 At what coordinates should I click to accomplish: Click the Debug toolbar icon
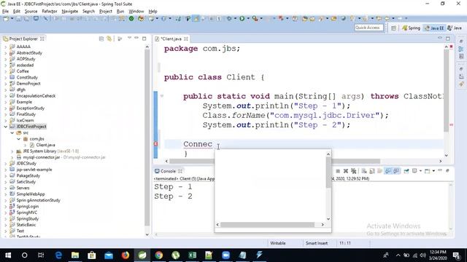pos(229,18)
